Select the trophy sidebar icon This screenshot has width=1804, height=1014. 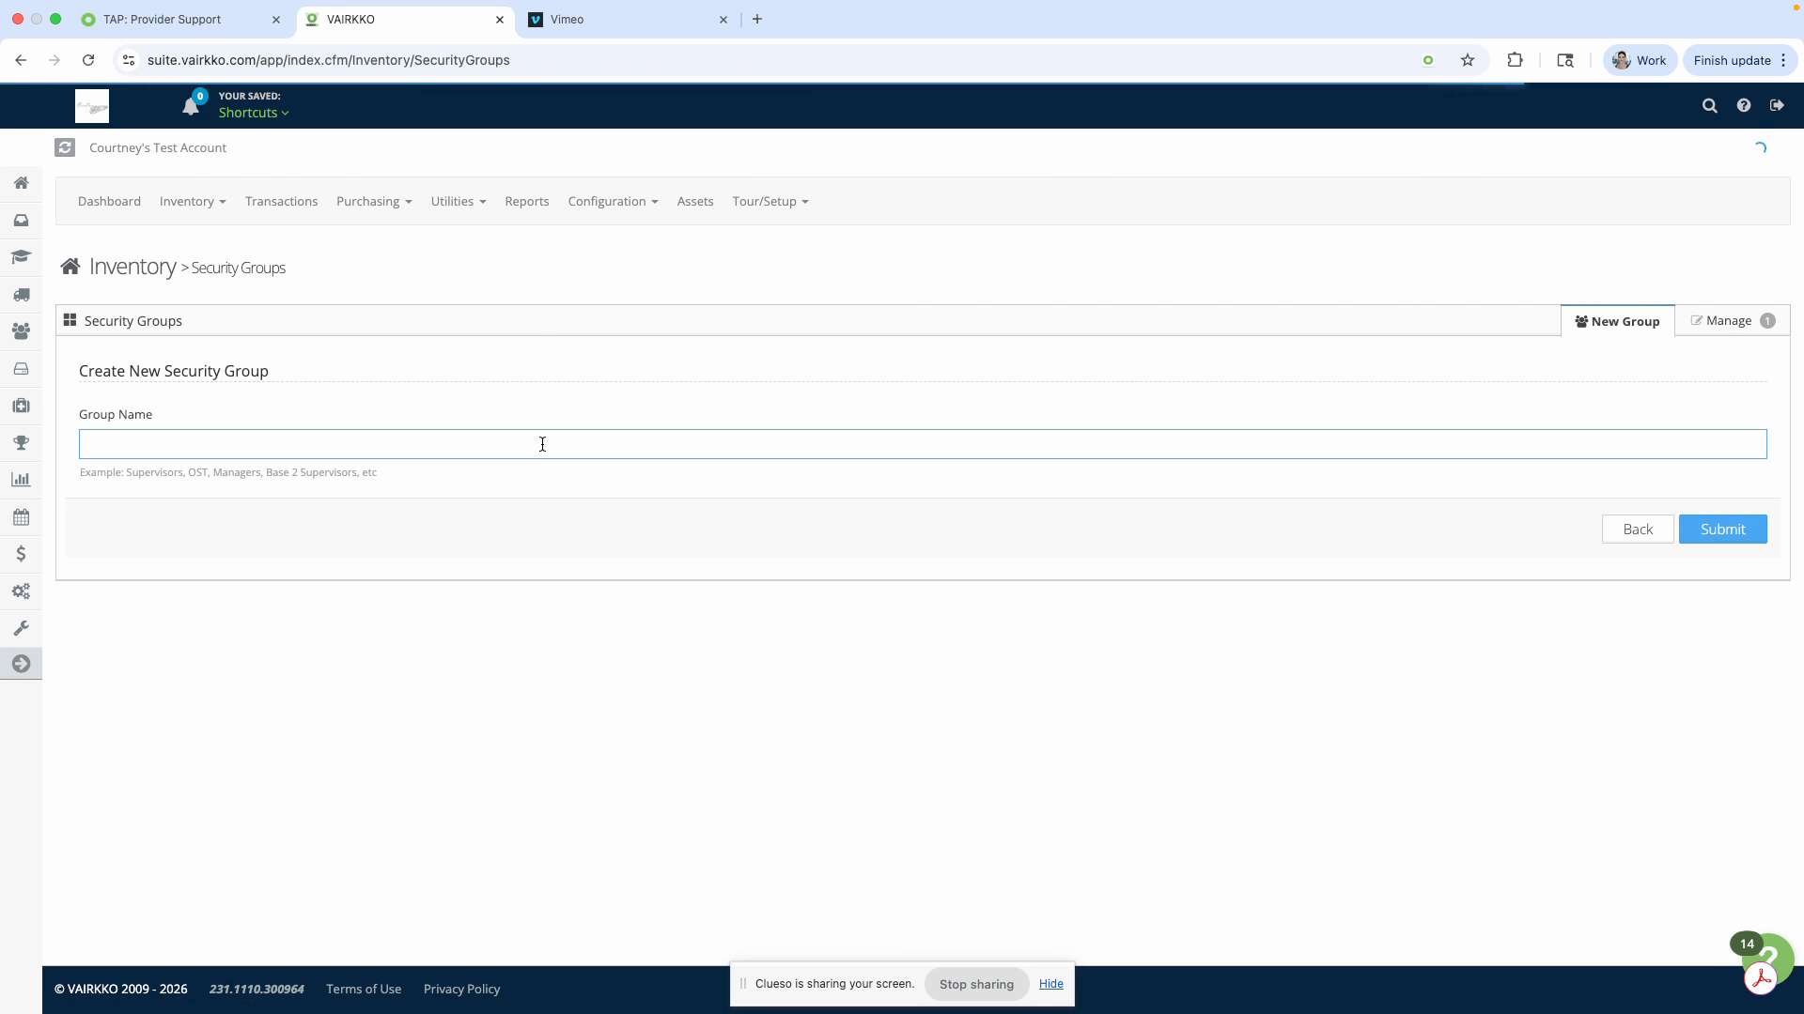coord(21,443)
